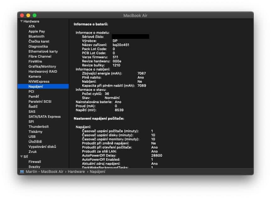Open the PCI entry
The image size is (271, 198).
click(x=31, y=91)
